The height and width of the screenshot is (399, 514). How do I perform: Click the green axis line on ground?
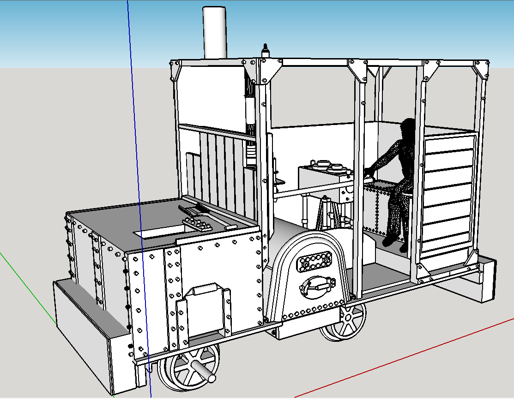(28, 288)
